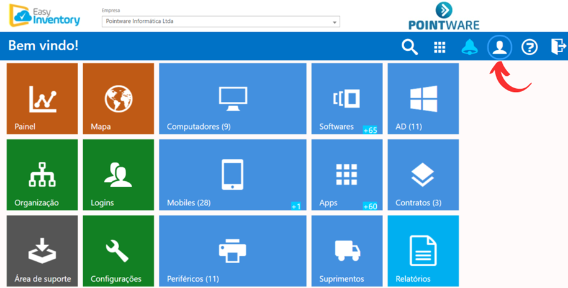Image resolution: width=568 pixels, height=288 pixels.
Task: Open the help question mark icon
Action: 529,47
